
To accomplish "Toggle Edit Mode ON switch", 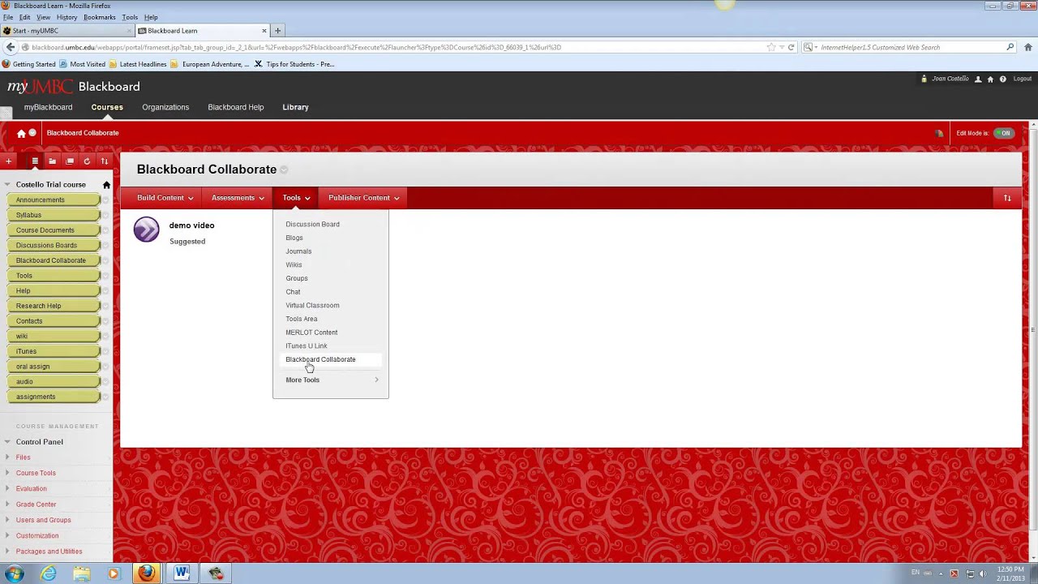I will click(x=1004, y=133).
